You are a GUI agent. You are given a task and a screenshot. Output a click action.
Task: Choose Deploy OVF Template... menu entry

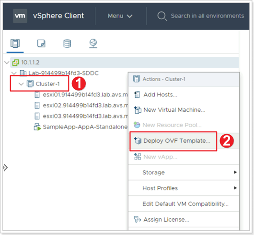pyautogui.click(x=184, y=141)
